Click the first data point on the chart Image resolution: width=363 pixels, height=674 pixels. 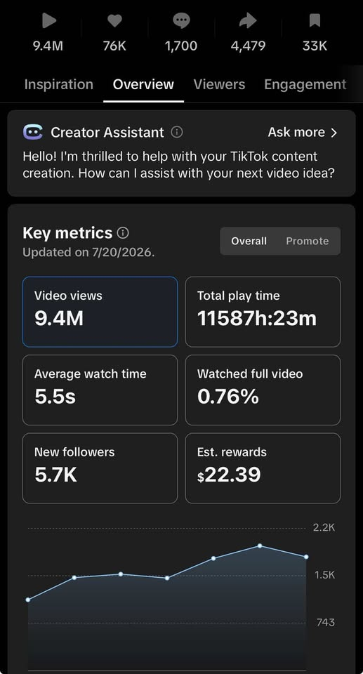click(x=28, y=600)
